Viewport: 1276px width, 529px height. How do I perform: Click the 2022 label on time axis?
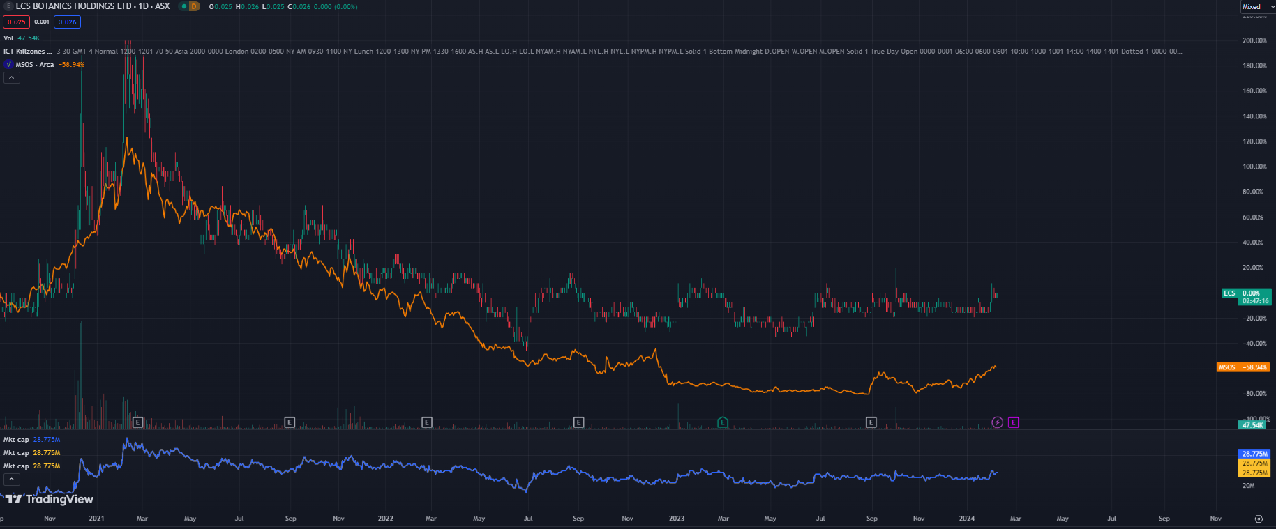coord(385,519)
